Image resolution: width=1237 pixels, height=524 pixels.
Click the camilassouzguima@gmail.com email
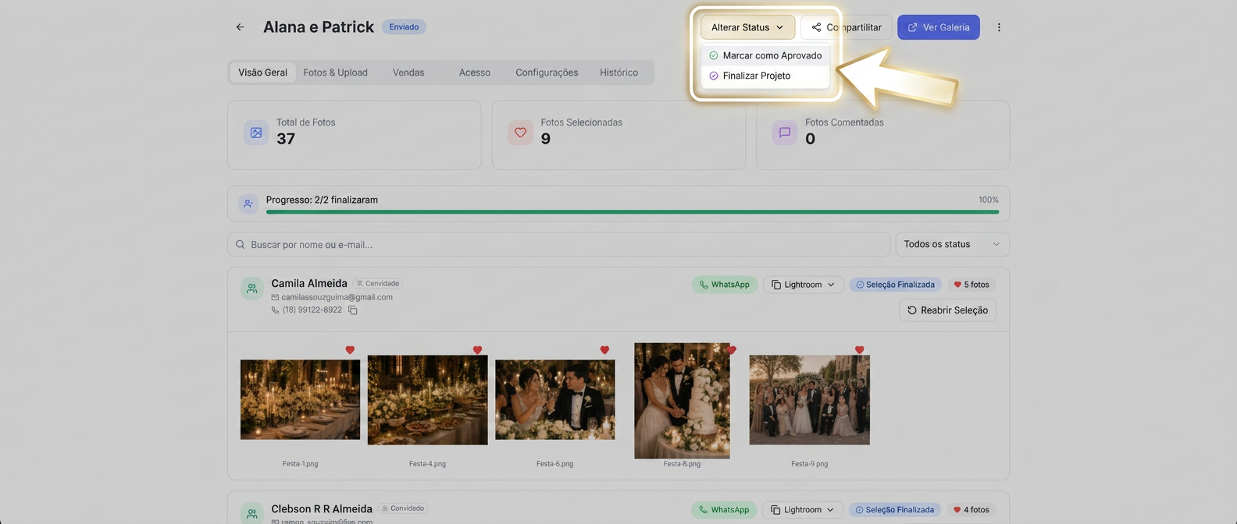(x=337, y=297)
